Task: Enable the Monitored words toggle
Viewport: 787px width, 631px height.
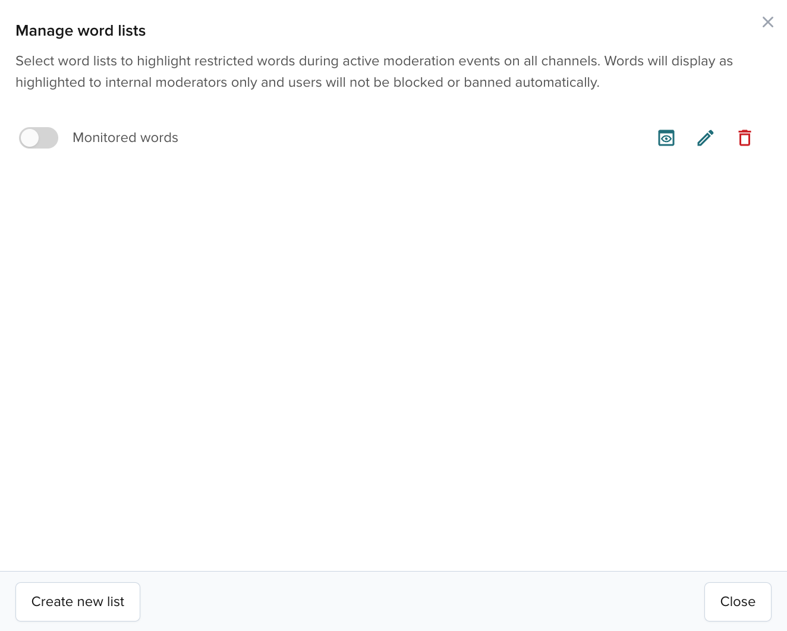Action: coord(39,138)
